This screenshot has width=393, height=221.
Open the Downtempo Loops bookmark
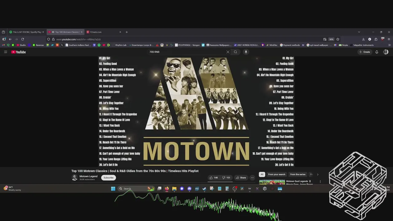point(141,45)
